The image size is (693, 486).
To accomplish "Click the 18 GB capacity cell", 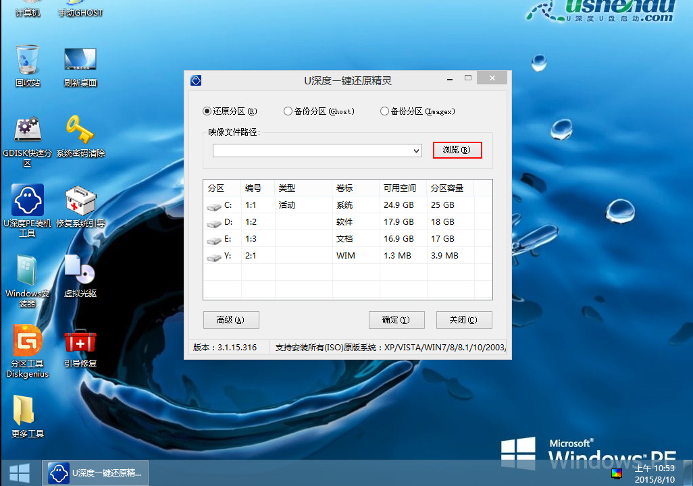I will (442, 222).
